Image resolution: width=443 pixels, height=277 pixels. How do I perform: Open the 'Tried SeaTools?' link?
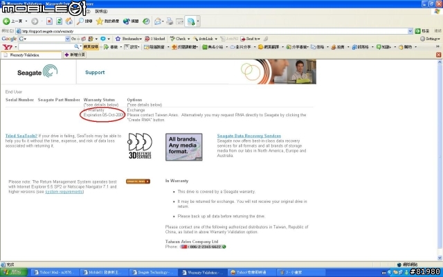coord(21,136)
